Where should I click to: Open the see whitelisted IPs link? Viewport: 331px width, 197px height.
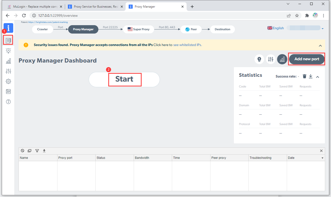click(187, 45)
